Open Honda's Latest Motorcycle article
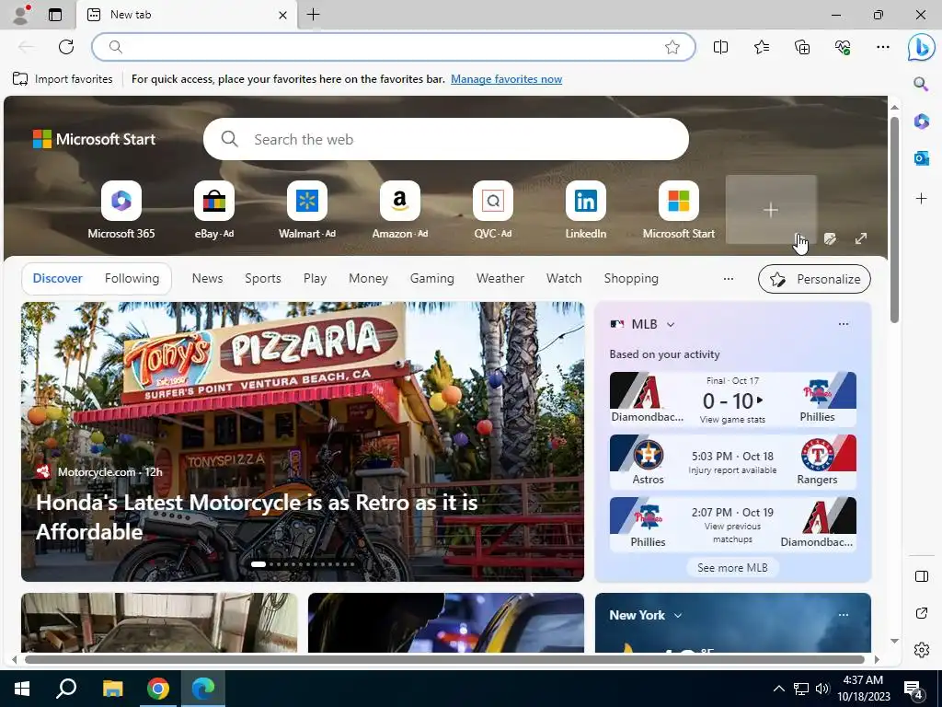942x707 pixels. [258, 517]
